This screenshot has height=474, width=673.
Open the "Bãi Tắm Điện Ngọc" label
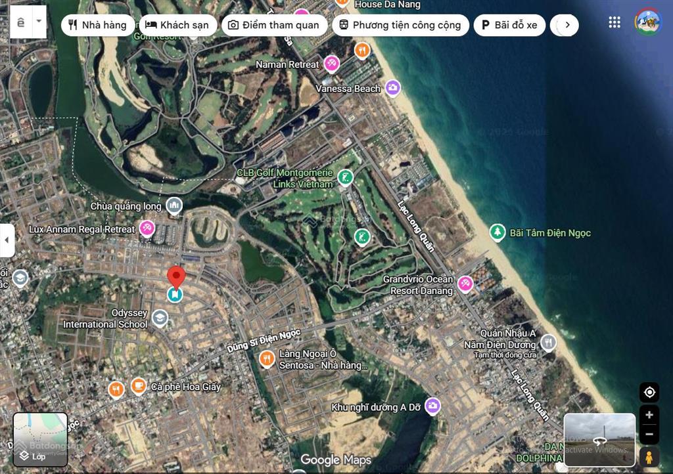(550, 233)
